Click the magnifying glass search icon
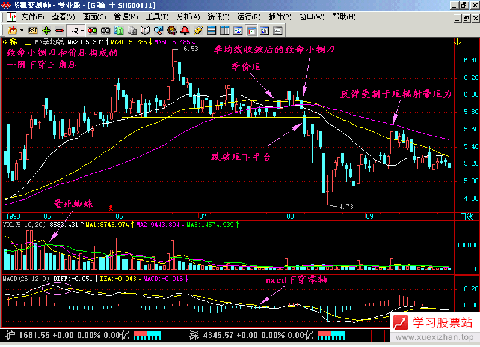Image resolution: width=480 pixels, height=347 pixels. tap(159, 31)
